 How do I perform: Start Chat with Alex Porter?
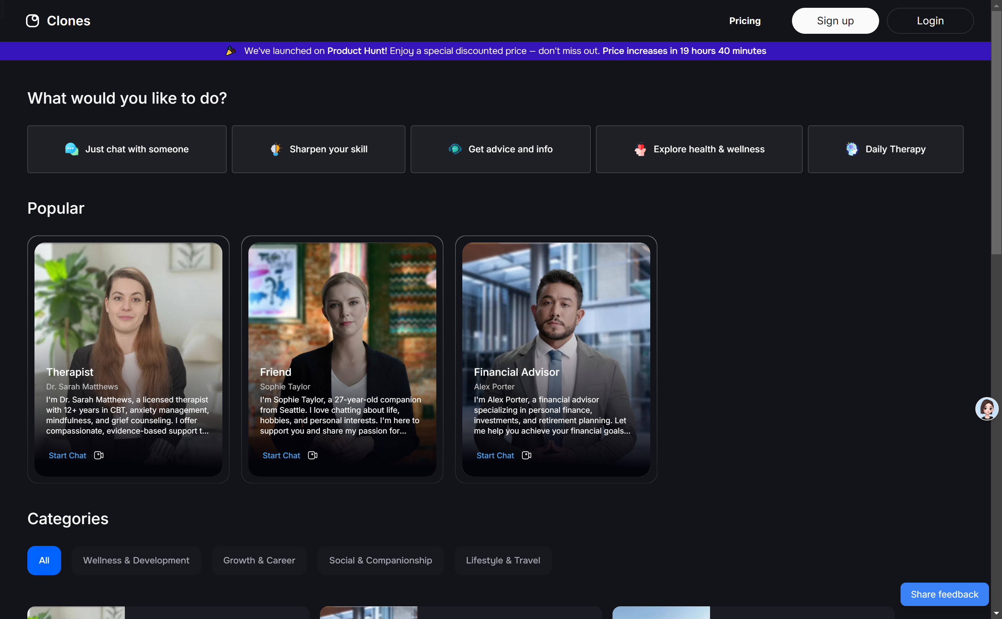[x=495, y=455]
